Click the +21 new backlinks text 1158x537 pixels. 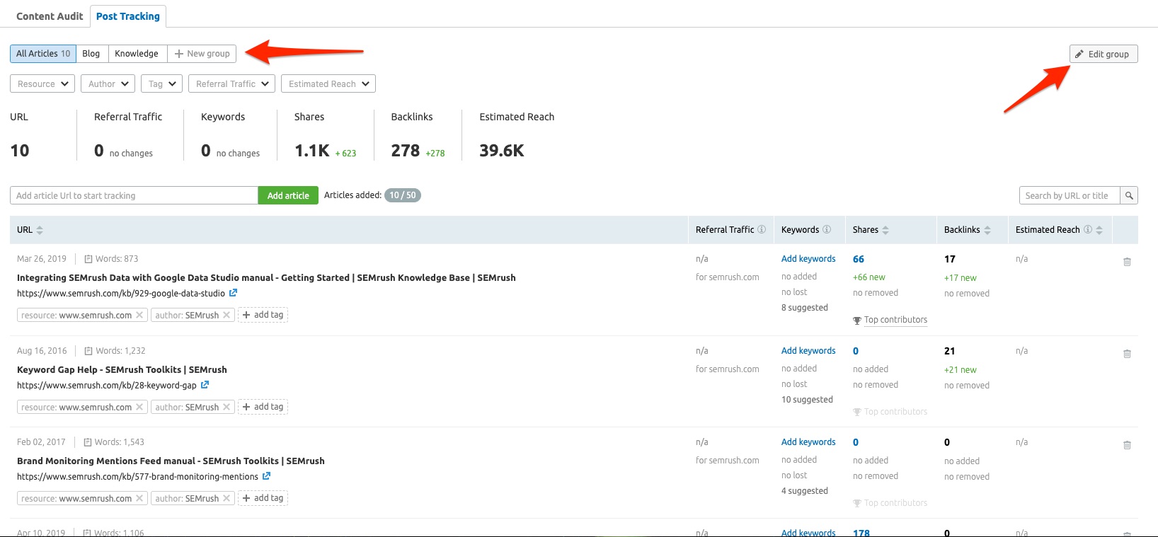pos(961,370)
